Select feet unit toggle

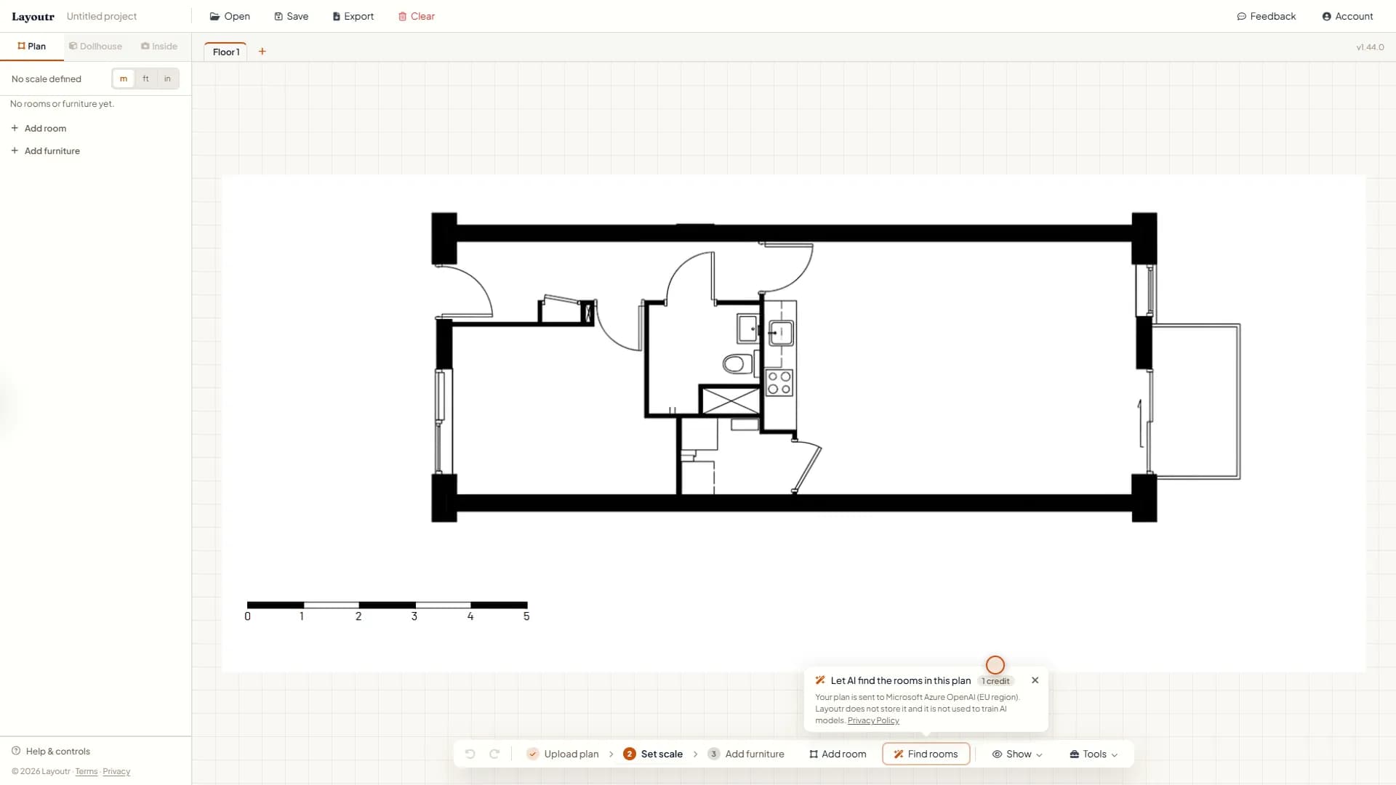pyautogui.click(x=145, y=78)
